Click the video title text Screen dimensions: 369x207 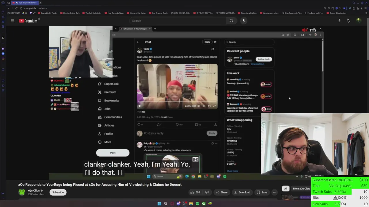[x=100, y=185]
